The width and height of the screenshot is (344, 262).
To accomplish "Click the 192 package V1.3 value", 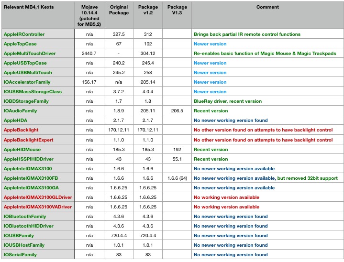I will coord(177,150).
